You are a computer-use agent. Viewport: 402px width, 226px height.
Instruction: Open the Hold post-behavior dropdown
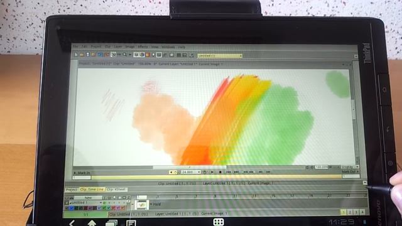[x=155, y=204]
